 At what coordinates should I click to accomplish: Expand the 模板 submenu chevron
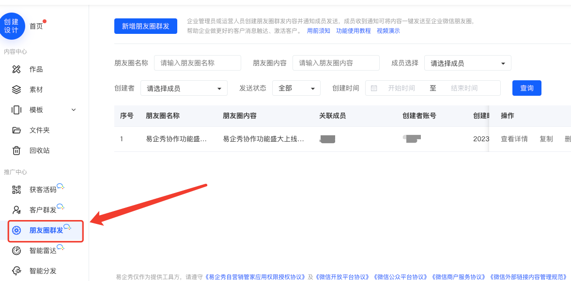[74, 110]
